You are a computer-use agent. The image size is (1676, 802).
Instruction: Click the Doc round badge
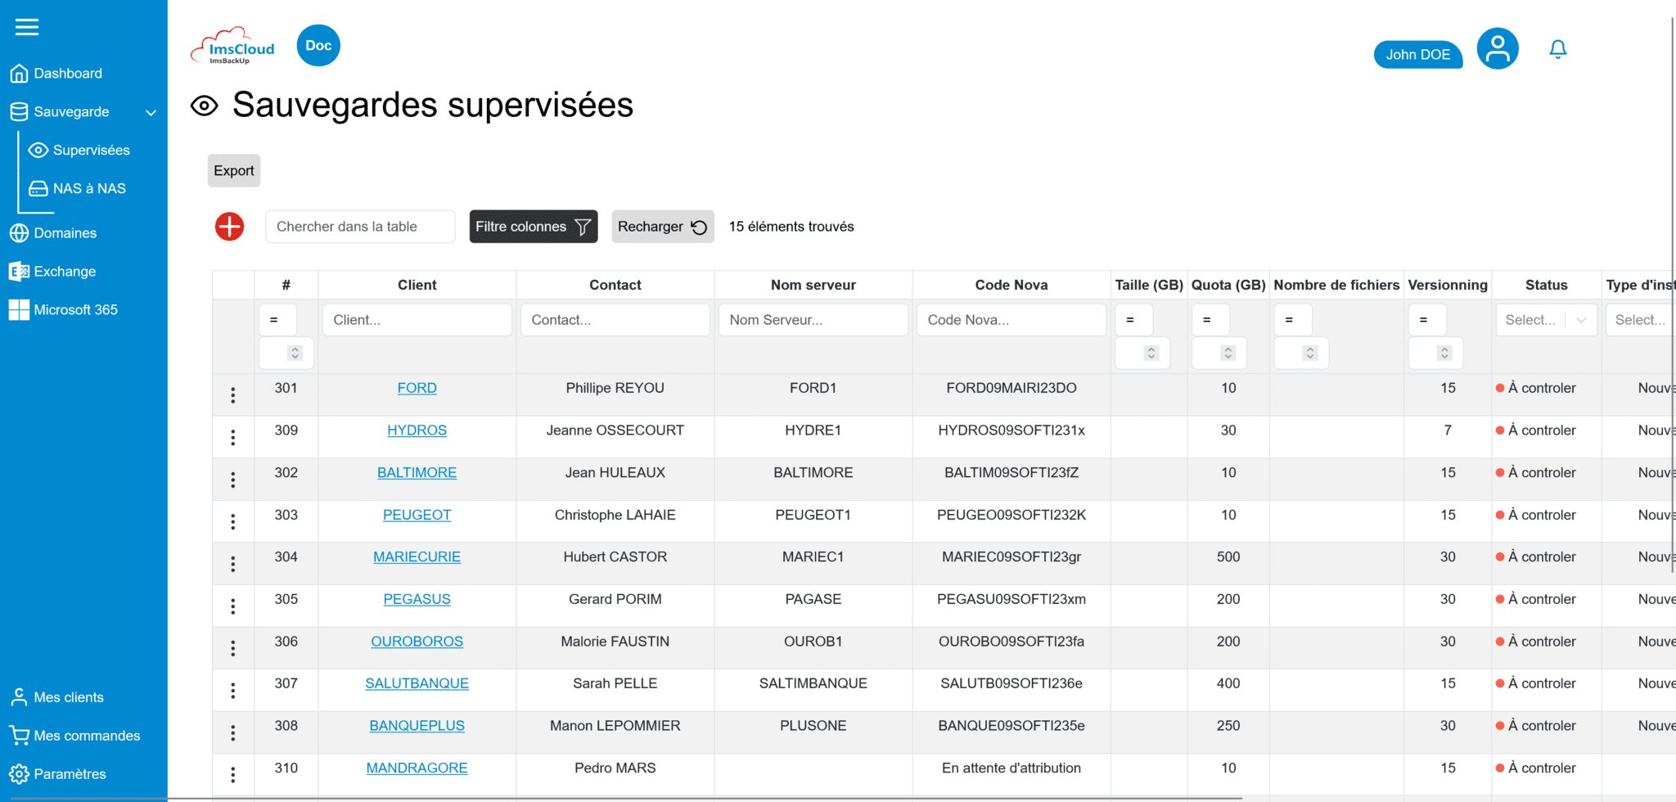tap(318, 46)
